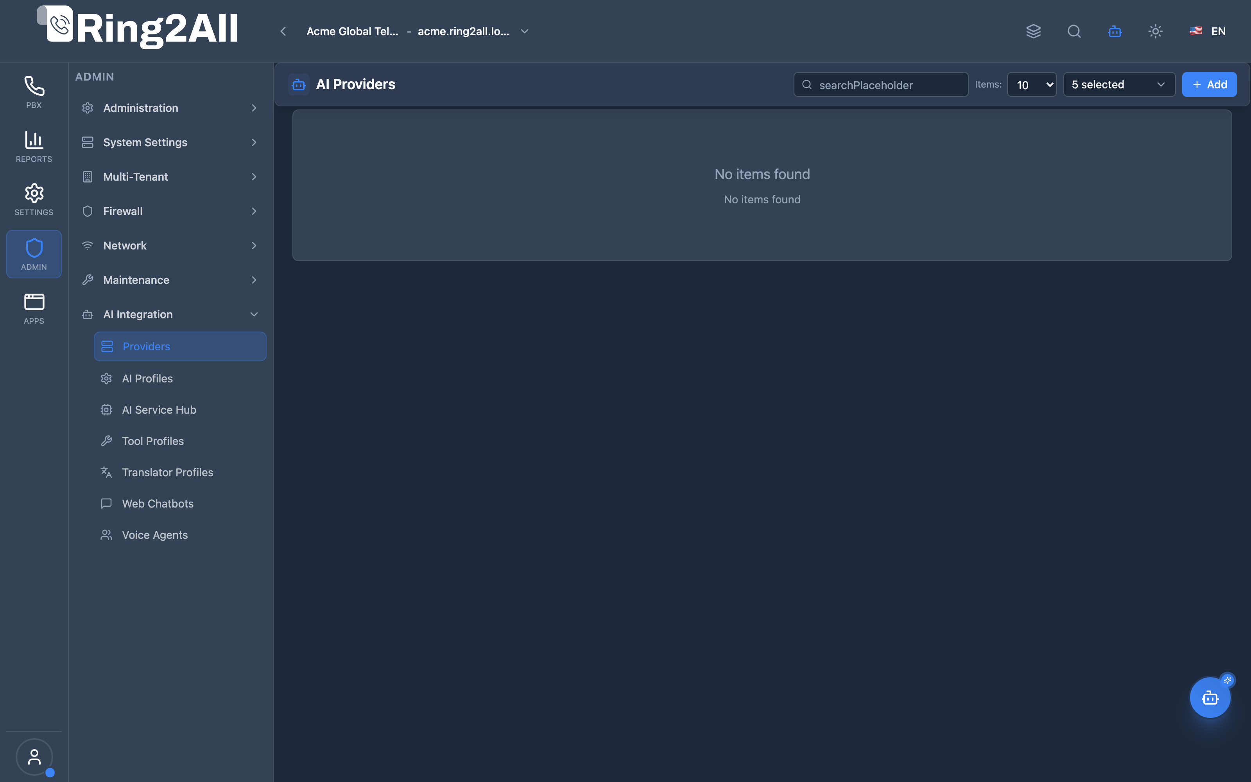Viewport: 1251px width, 782px height.
Task: Launch floating AI assistant bot button
Action: point(1210,697)
